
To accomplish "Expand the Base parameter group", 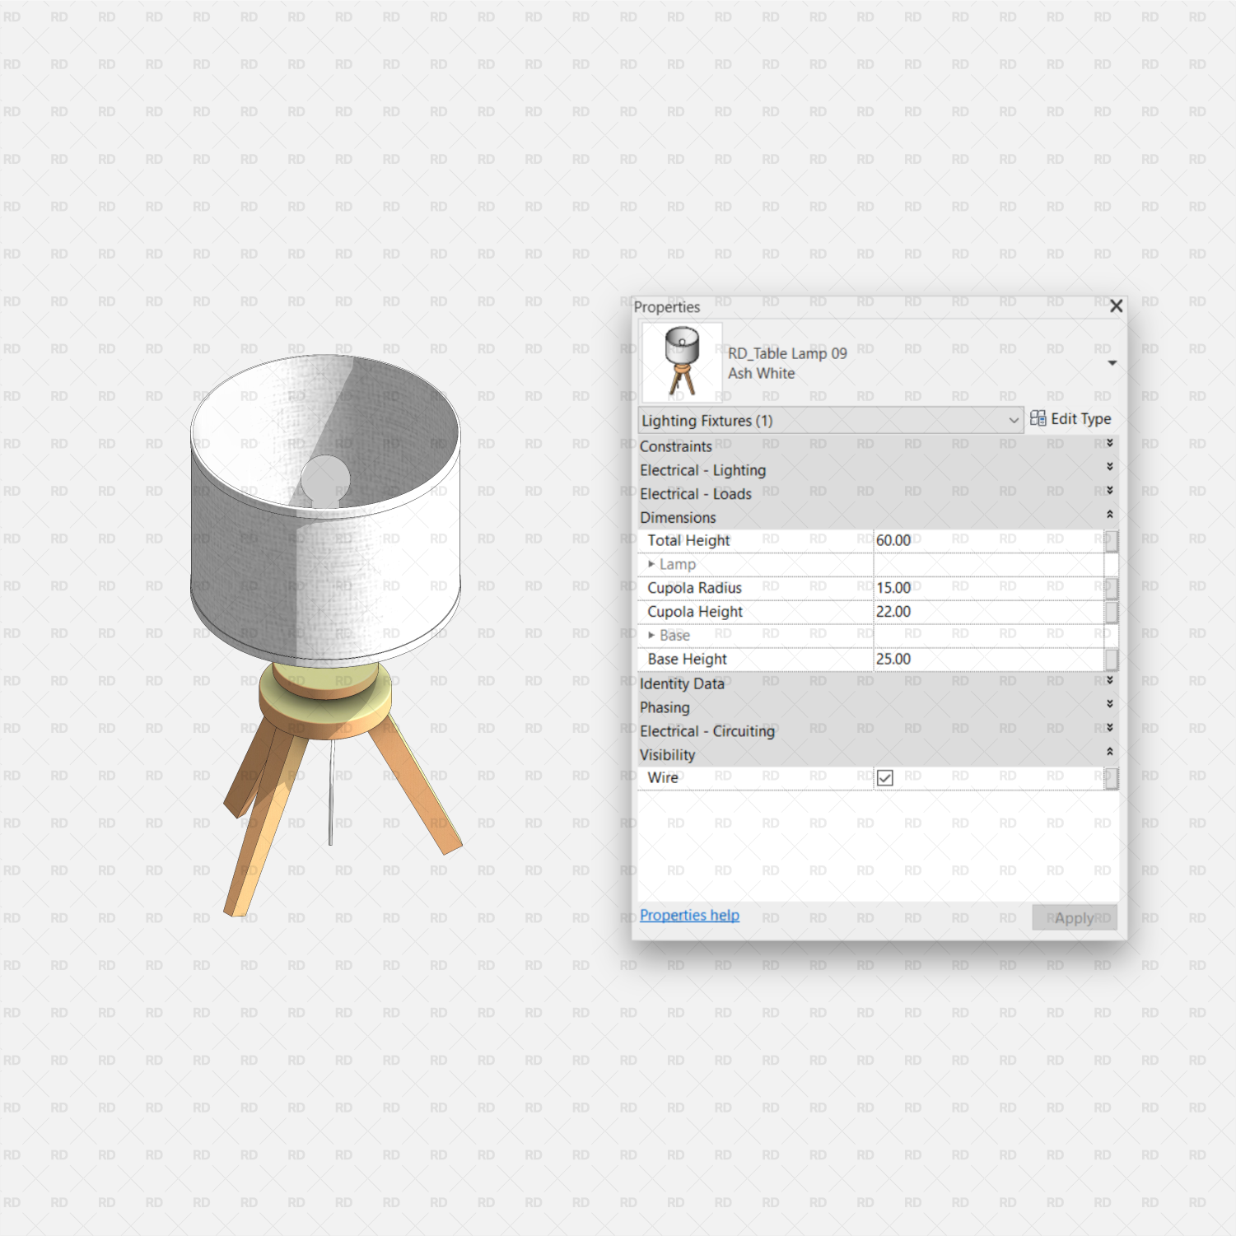I will pyautogui.click(x=651, y=635).
